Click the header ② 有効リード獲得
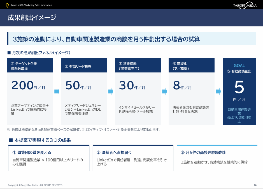Screen dimensions: 263x189 click(x=84, y=65)
